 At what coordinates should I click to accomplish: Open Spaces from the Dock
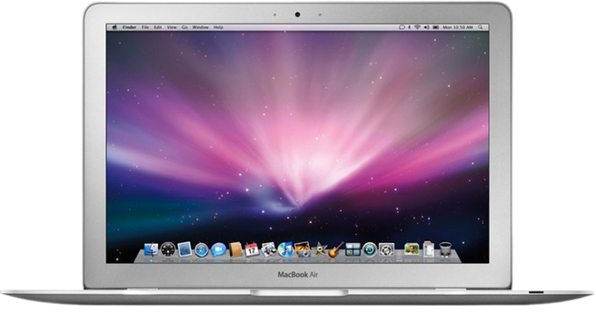pos(352,249)
